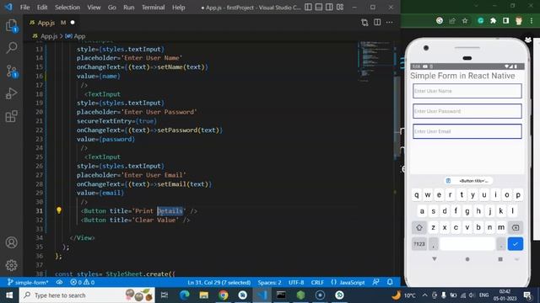Change line endings via CRLF status item
The width and height of the screenshot is (540, 303).
[x=317, y=283]
